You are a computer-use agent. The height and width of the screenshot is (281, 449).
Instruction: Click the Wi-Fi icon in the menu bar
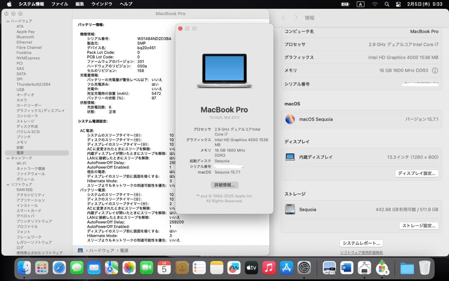(375, 4)
